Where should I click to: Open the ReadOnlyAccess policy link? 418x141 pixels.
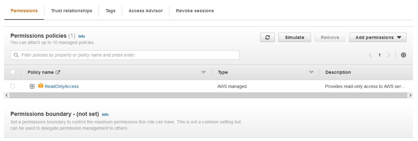click(62, 86)
